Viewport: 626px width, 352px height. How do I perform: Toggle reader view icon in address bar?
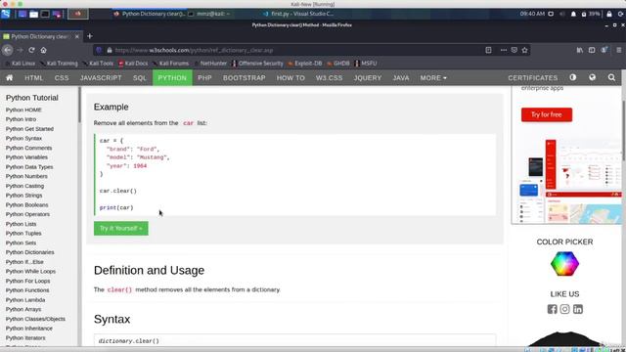click(x=488, y=50)
